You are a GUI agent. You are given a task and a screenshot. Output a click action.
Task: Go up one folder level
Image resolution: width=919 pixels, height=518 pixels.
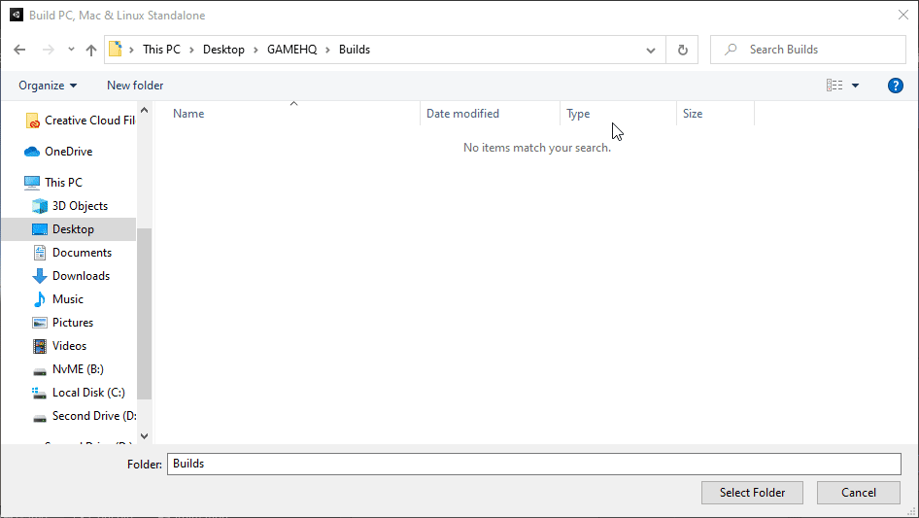pos(91,50)
